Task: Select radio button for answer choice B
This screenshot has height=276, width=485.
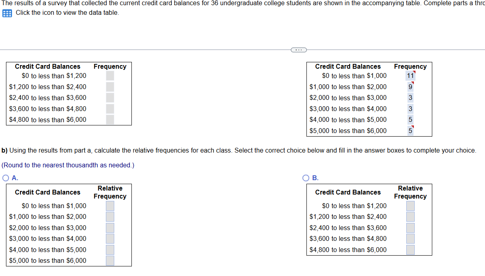Action: click(x=305, y=178)
